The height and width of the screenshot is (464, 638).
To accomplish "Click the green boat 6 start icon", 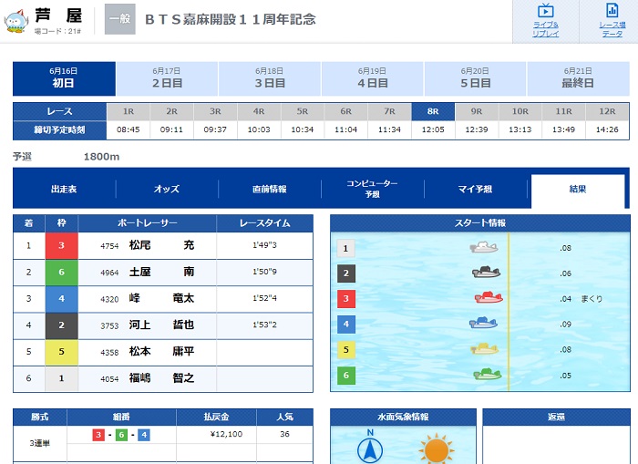I will pyautogui.click(x=488, y=374).
